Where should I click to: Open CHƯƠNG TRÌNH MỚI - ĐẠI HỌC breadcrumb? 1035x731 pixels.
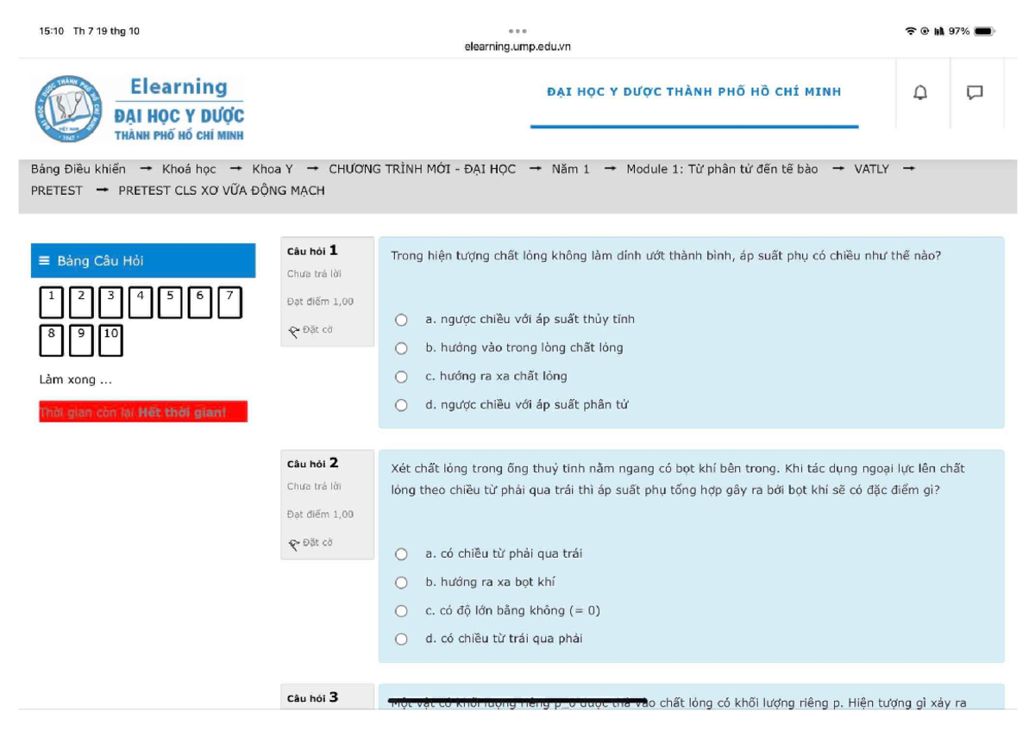tap(423, 169)
